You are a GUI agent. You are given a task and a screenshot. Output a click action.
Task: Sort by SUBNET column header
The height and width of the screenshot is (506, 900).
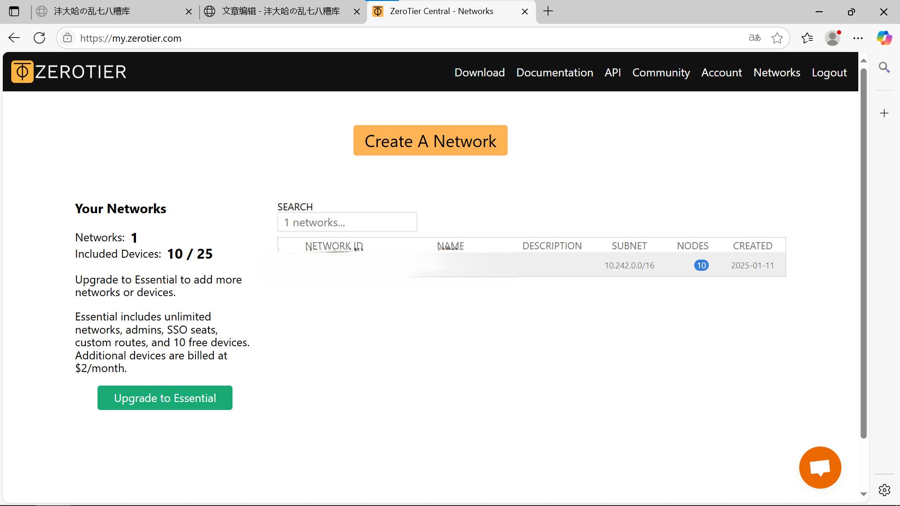coord(629,246)
